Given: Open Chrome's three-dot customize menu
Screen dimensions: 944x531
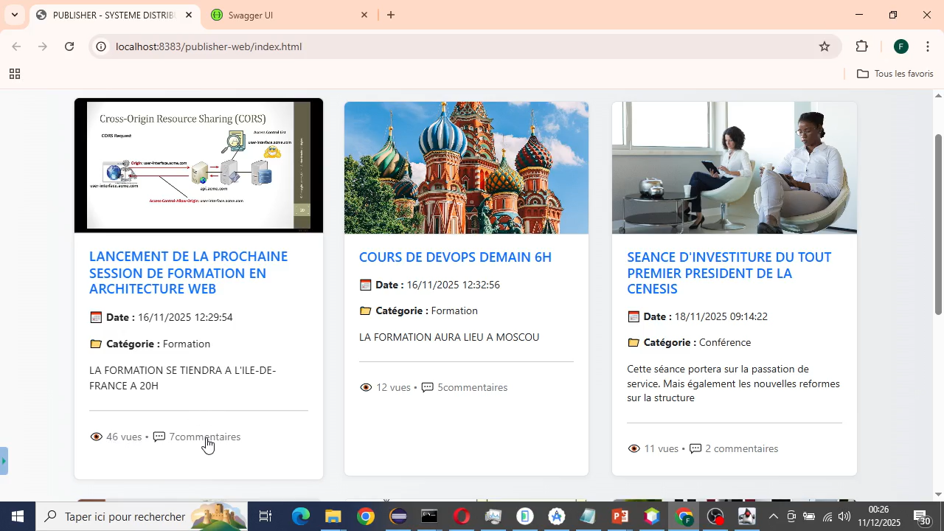Looking at the screenshot, I should coord(927,46).
